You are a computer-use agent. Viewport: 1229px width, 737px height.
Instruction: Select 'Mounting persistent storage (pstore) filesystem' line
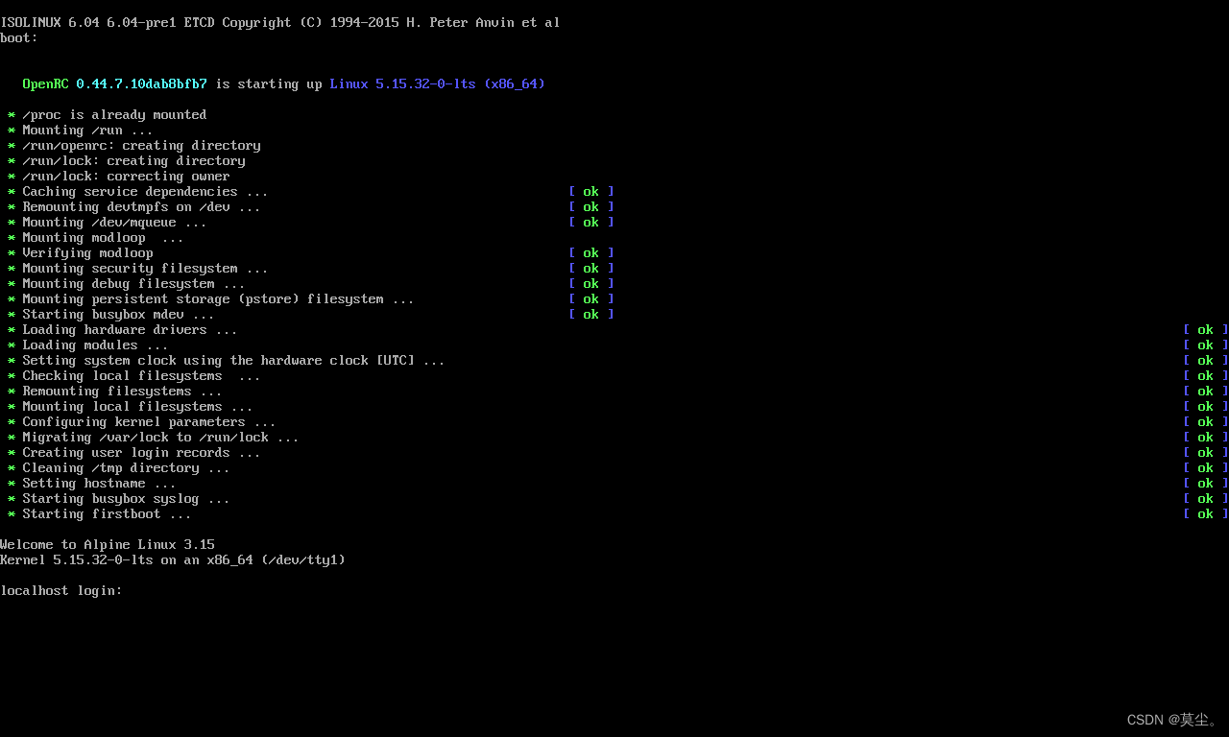[211, 298]
